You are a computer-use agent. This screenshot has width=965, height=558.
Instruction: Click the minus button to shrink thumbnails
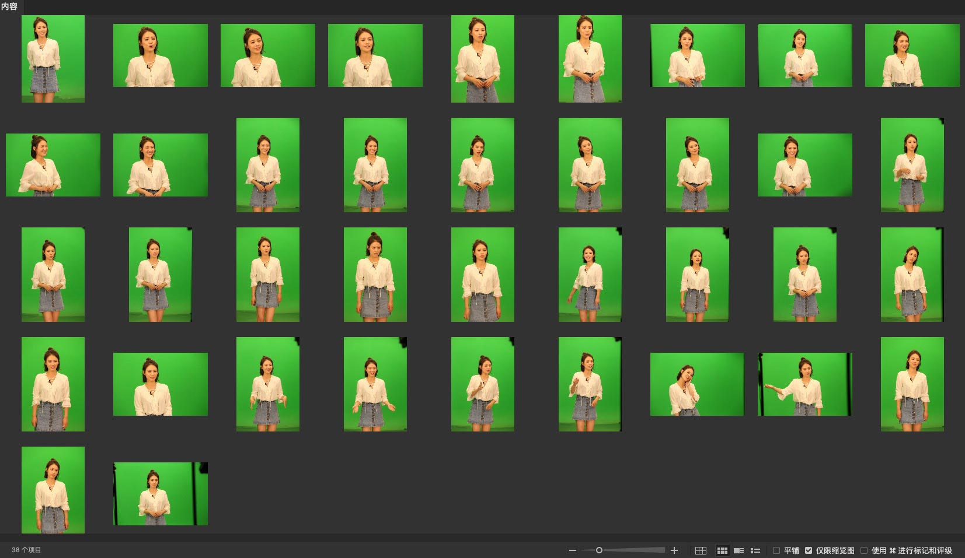coord(572,550)
